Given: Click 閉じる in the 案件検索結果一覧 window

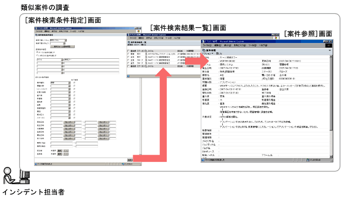Looking at the screenshot, I should (144, 44).
